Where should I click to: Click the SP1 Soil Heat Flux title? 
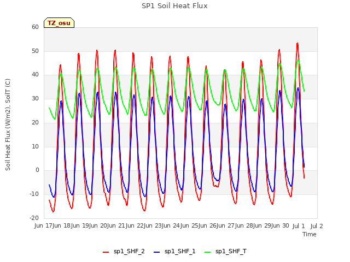[x=174, y=6]
